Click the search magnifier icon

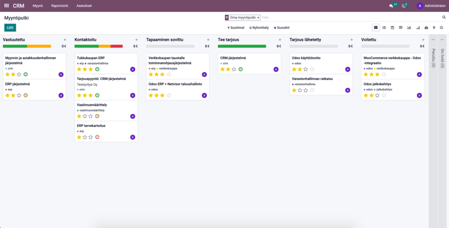[444, 17]
